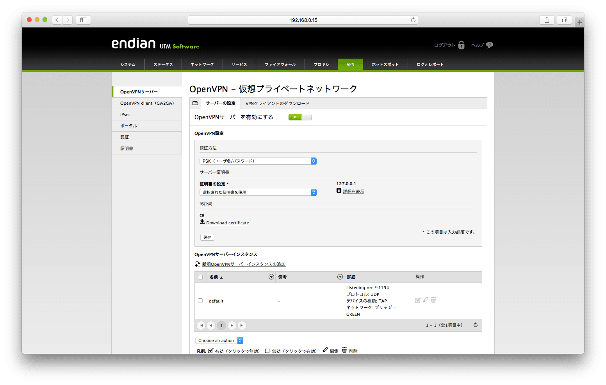Click the enabled checkmark icon for default instance
The width and height of the screenshot is (606, 385).
(418, 300)
